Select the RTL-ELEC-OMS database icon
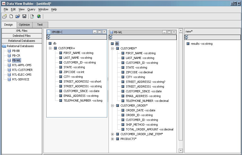This screenshot has height=155, width=242. pyautogui.click(x=9, y=75)
